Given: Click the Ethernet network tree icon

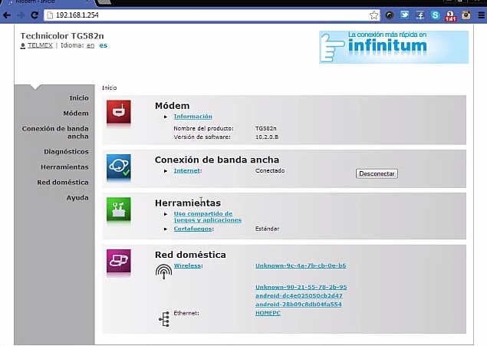Looking at the screenshot, I should 163,319.
